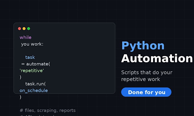Screen dimensions: 194x116
Task: Click the red close dot in code window
Action: 19,29
